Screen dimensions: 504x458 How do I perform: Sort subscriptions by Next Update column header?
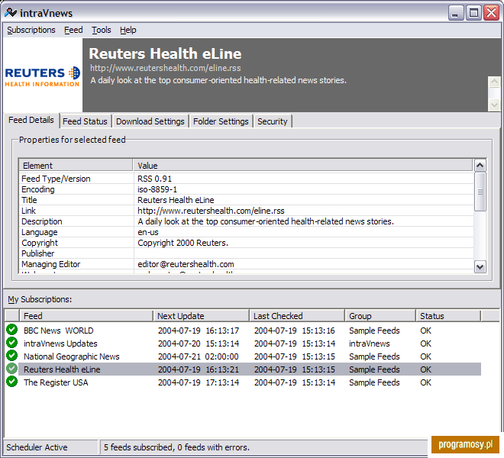coord(201,316)
